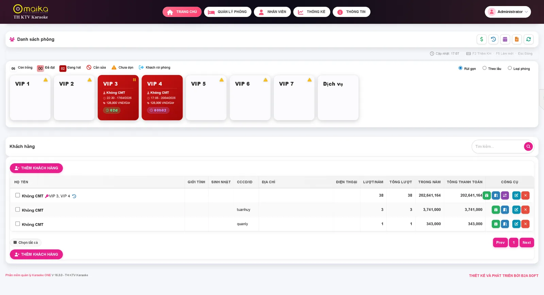Click history icon next to VIP 3, VIP 4
This screenshot has width=544, height=295.
[74, 196]
